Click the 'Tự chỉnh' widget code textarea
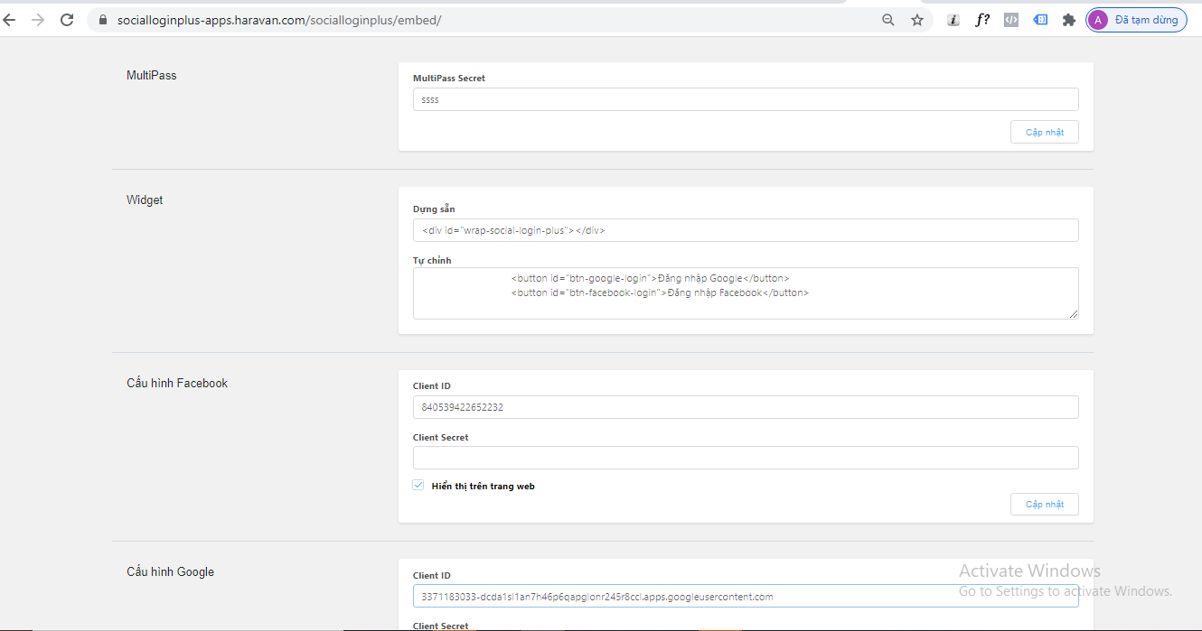The image size is (1202, 631). point(745,293)
